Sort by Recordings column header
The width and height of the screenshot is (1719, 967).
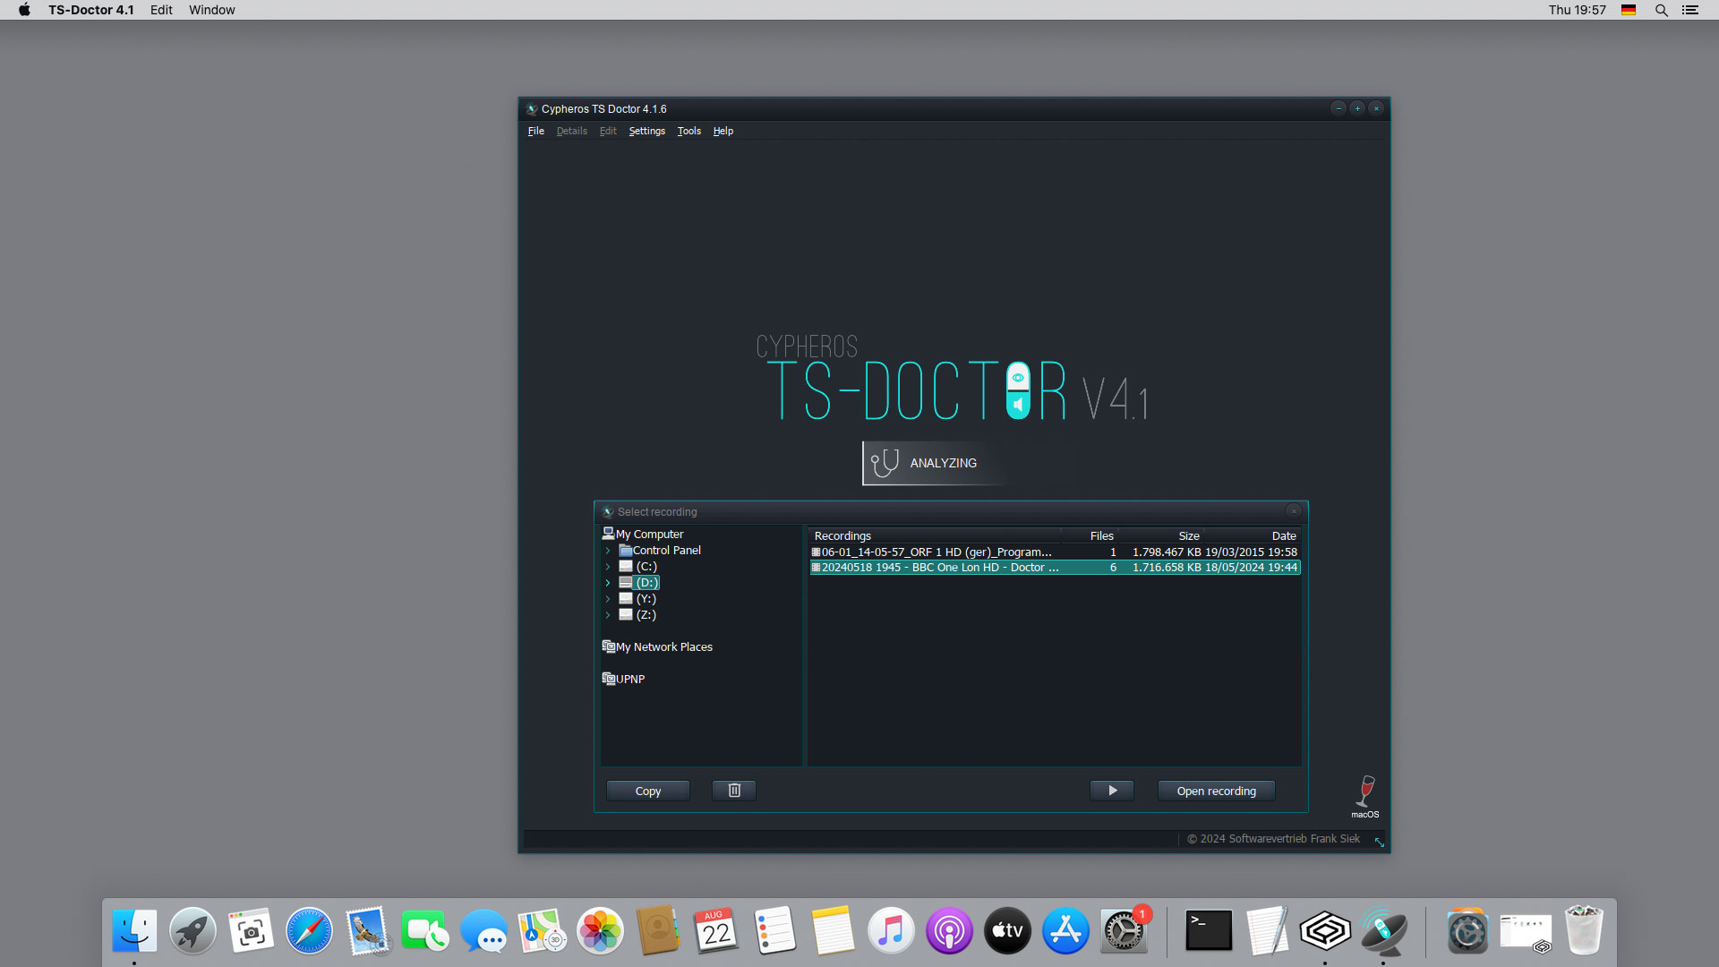coord(935,535)
